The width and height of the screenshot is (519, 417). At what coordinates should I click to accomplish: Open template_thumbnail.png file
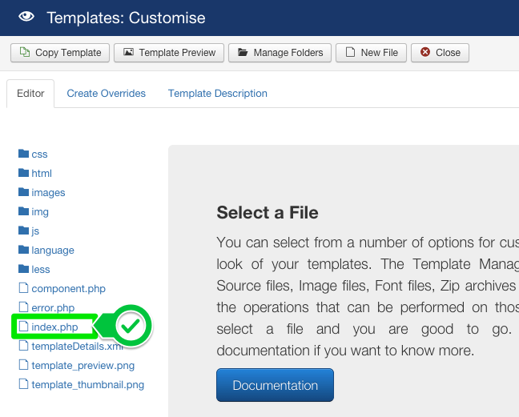click(x=87, y=384)
